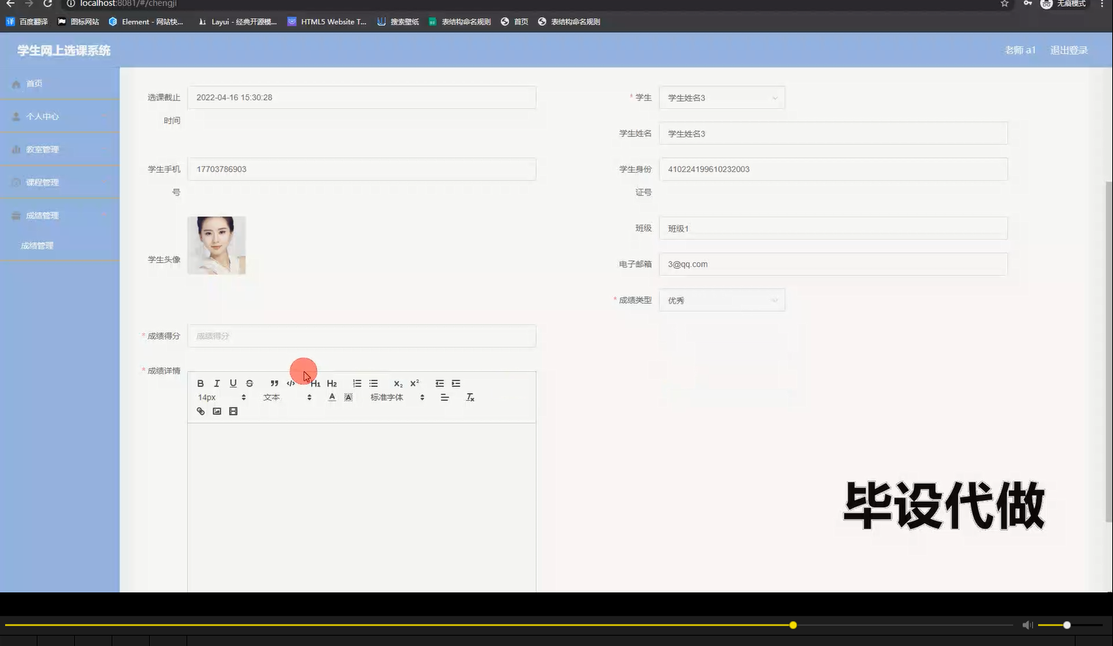Click the 成绩得分 score input field
Image resolution: width=1113 pixels, height=646 pixels.
361,335
